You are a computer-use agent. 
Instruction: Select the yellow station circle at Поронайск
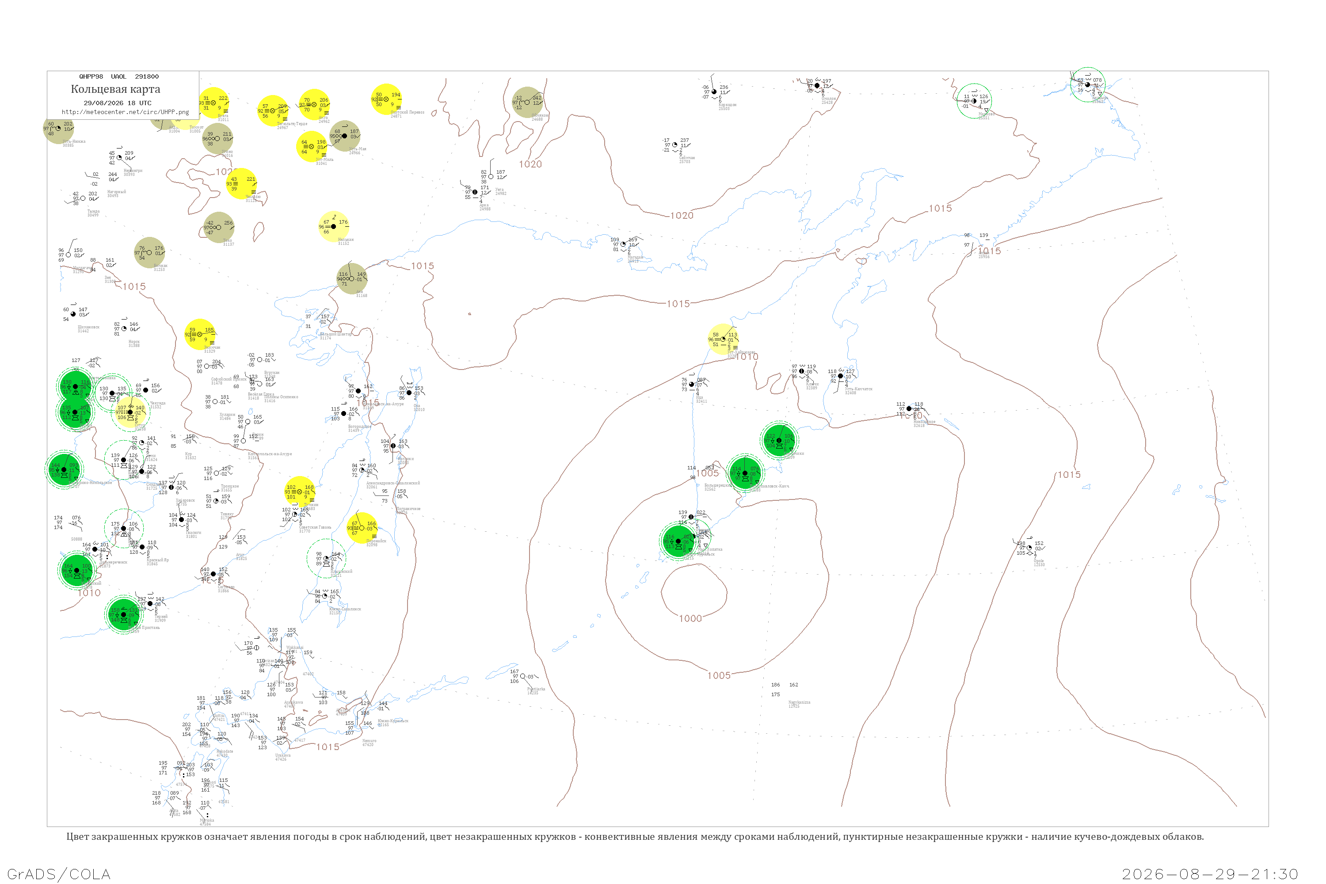362,528
